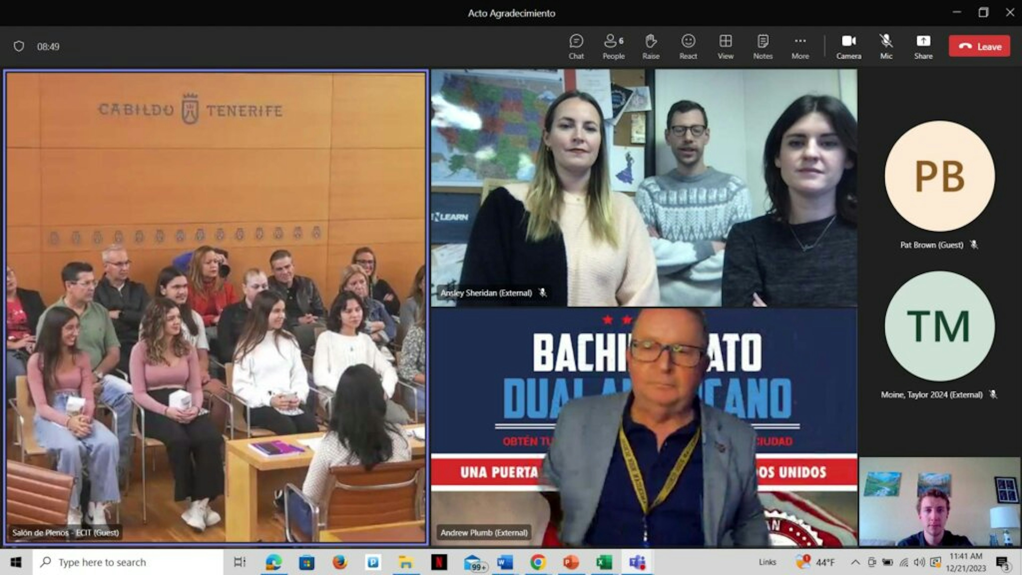Click the Type here to search box

(128, 562)
